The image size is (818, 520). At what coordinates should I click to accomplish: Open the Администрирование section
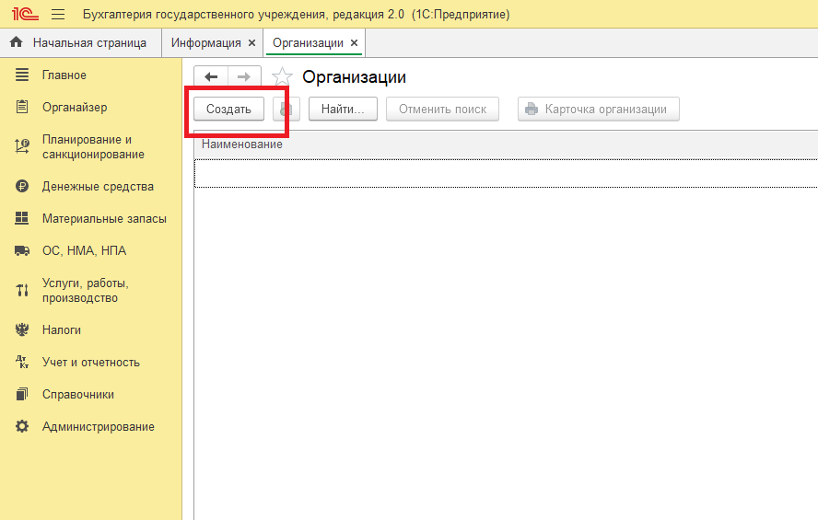coord(98,427)
